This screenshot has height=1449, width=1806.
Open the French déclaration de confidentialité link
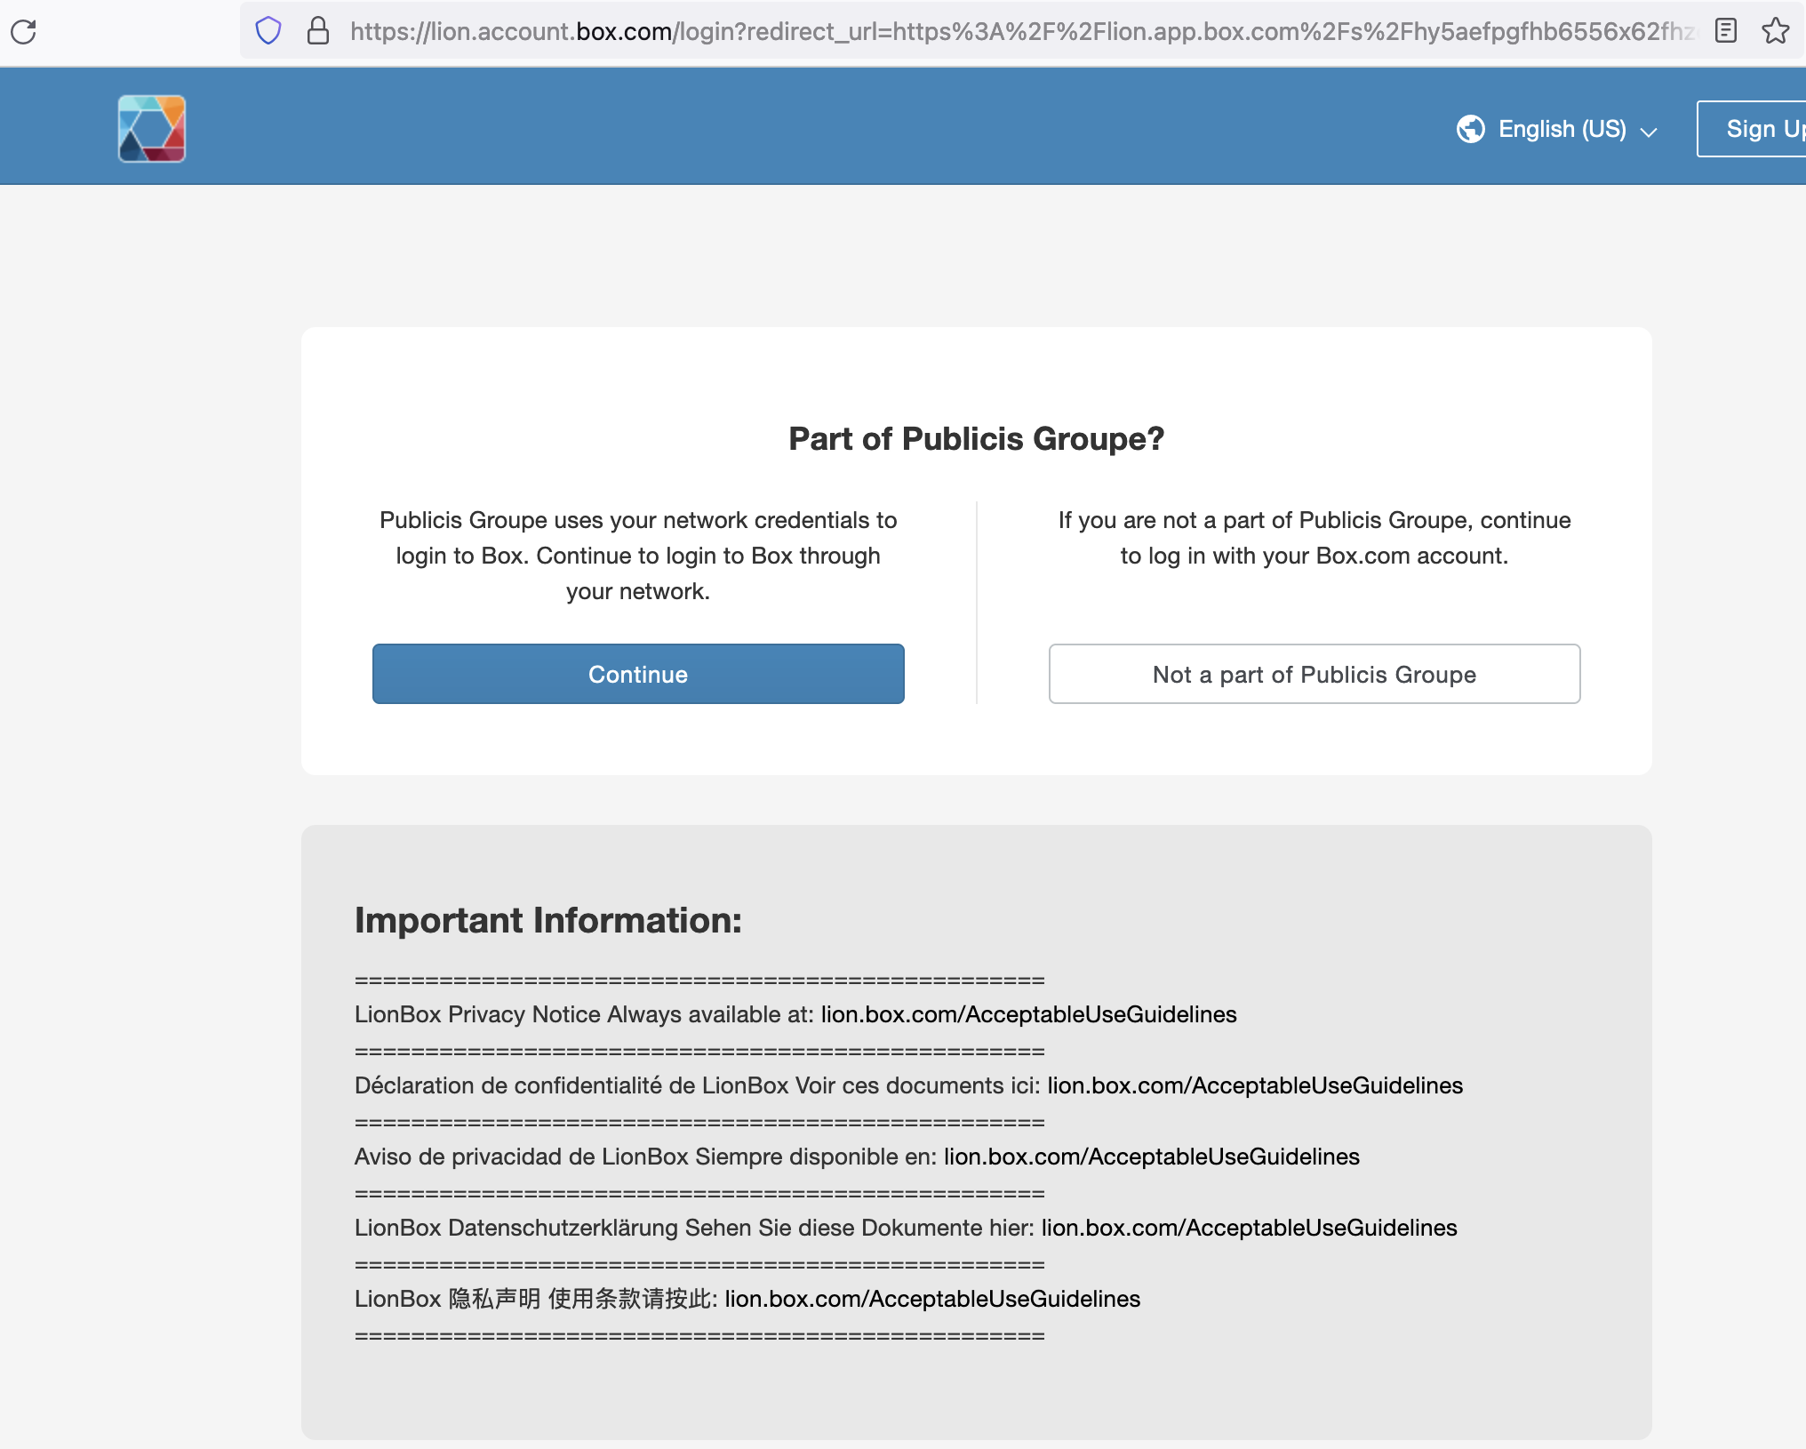pyautogui.click(x=1255, y=1085)
